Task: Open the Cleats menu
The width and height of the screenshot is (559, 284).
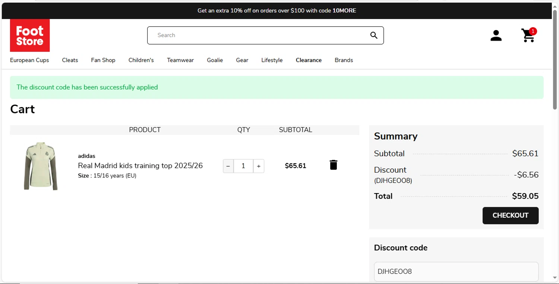Action: pos(70,60)
